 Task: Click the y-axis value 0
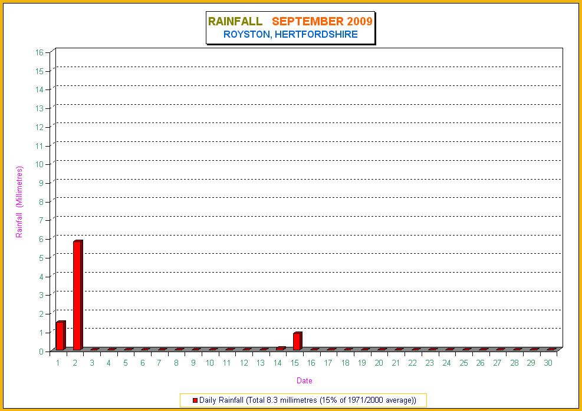41,351
